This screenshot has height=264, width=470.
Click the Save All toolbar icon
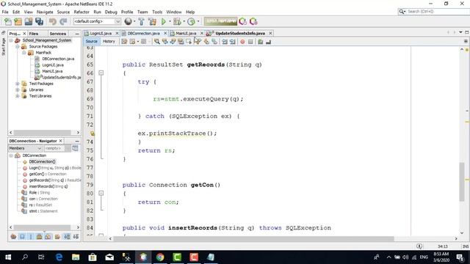tap(39, 21)
